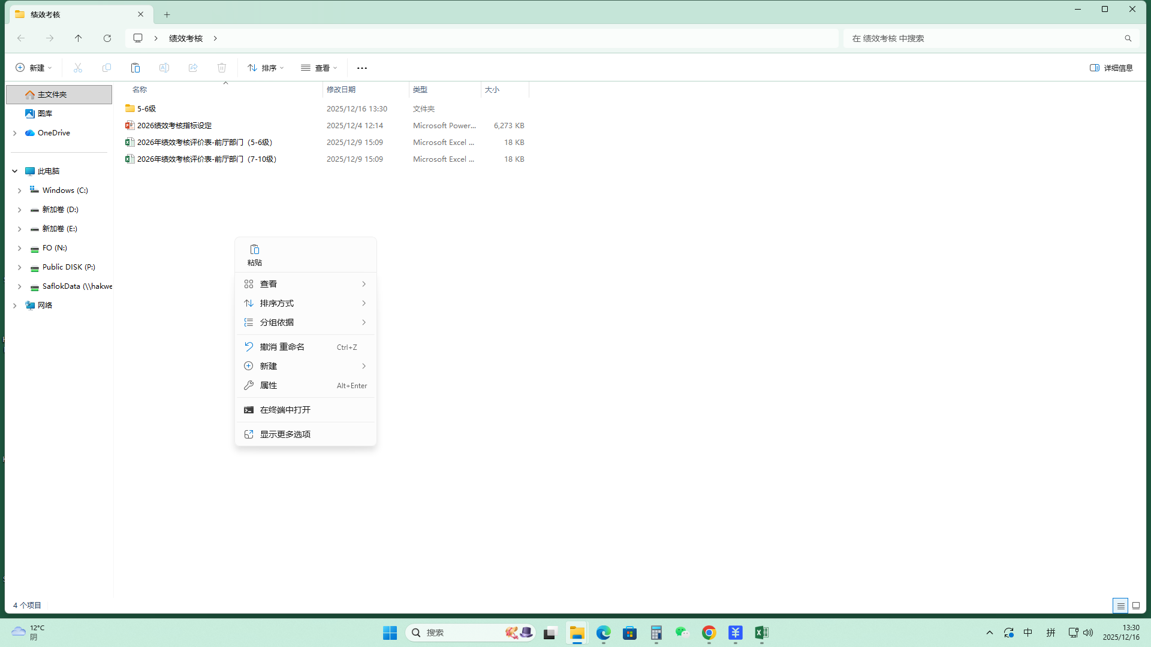Open the WeChat icon in taskbar

tap(682, 633)
